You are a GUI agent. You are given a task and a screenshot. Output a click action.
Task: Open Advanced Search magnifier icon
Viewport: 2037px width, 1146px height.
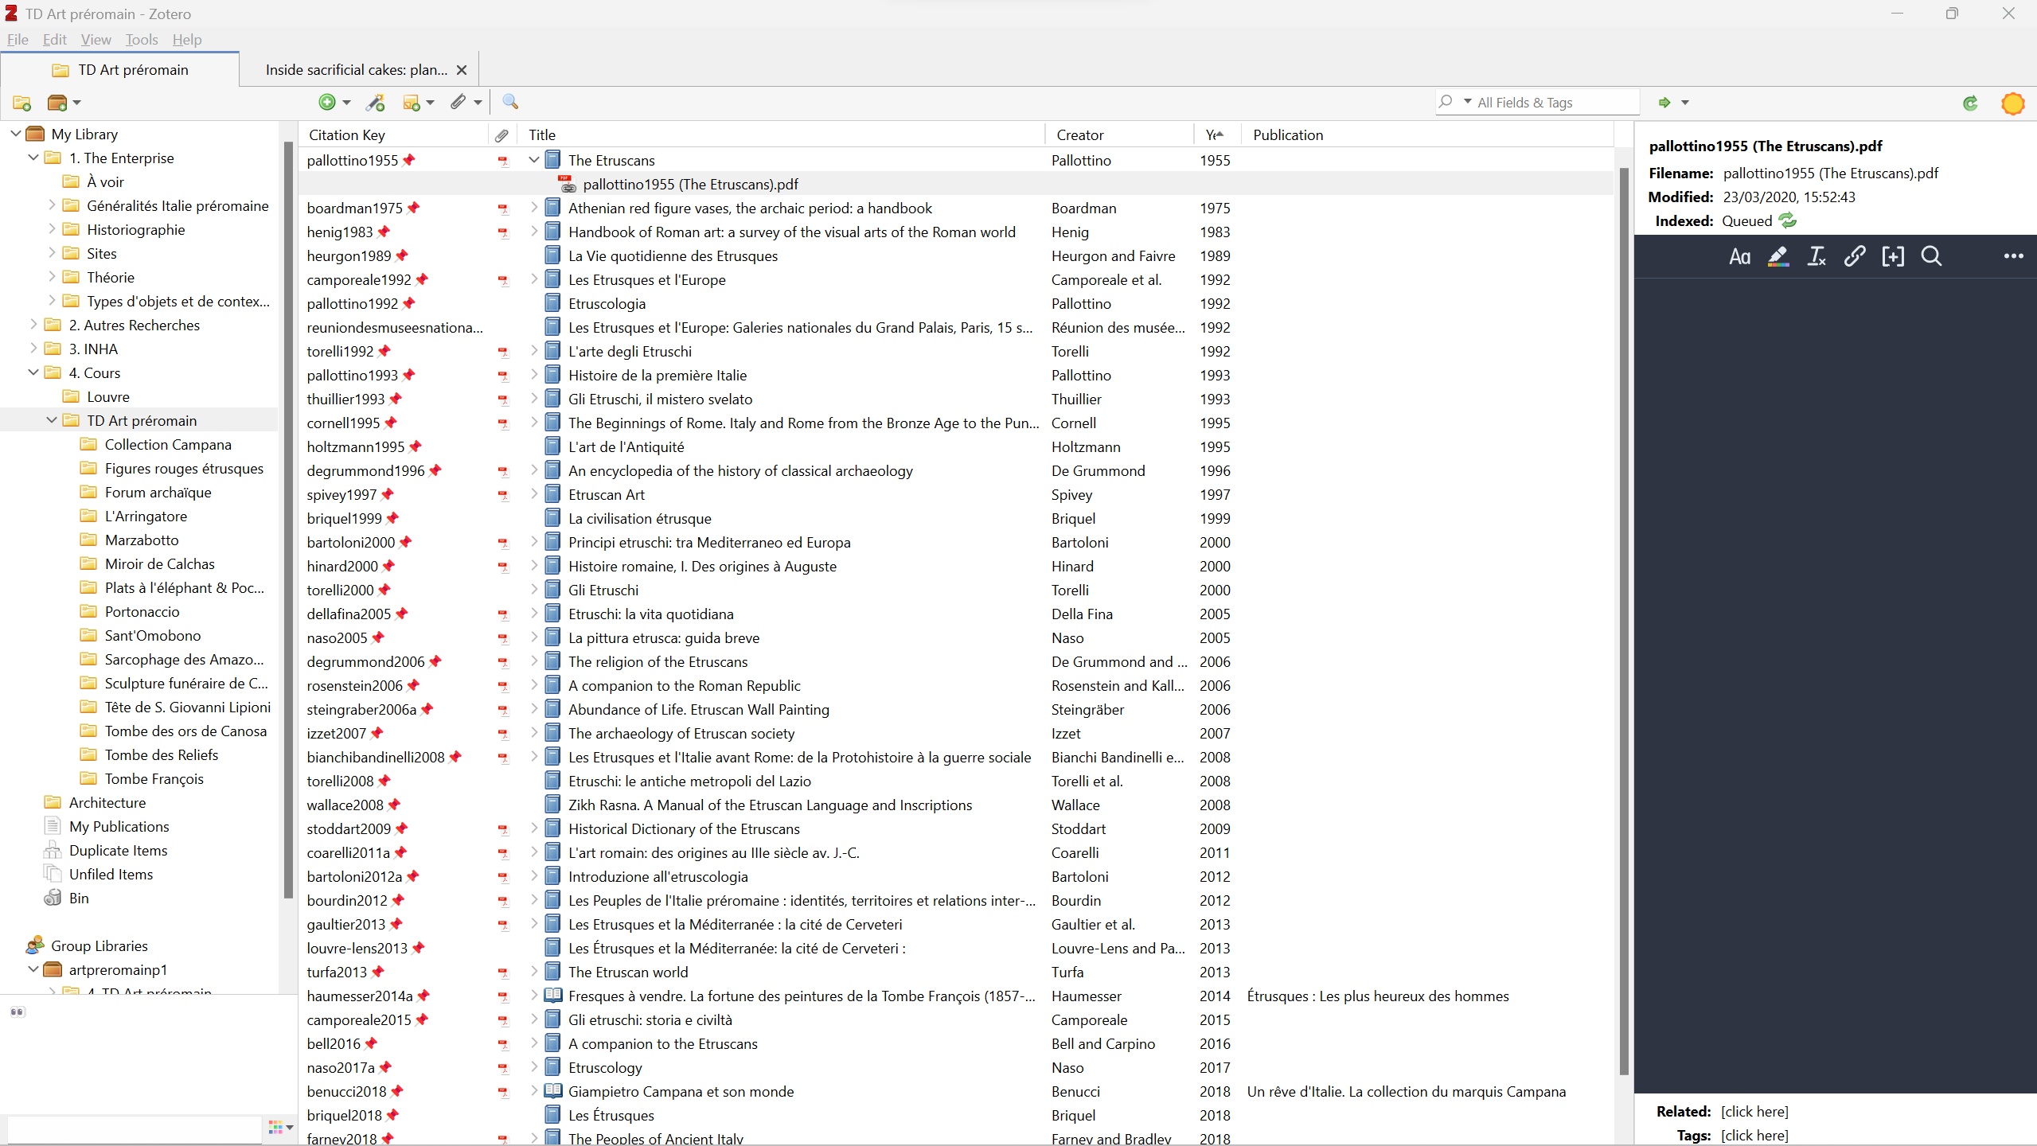[510, 102]
